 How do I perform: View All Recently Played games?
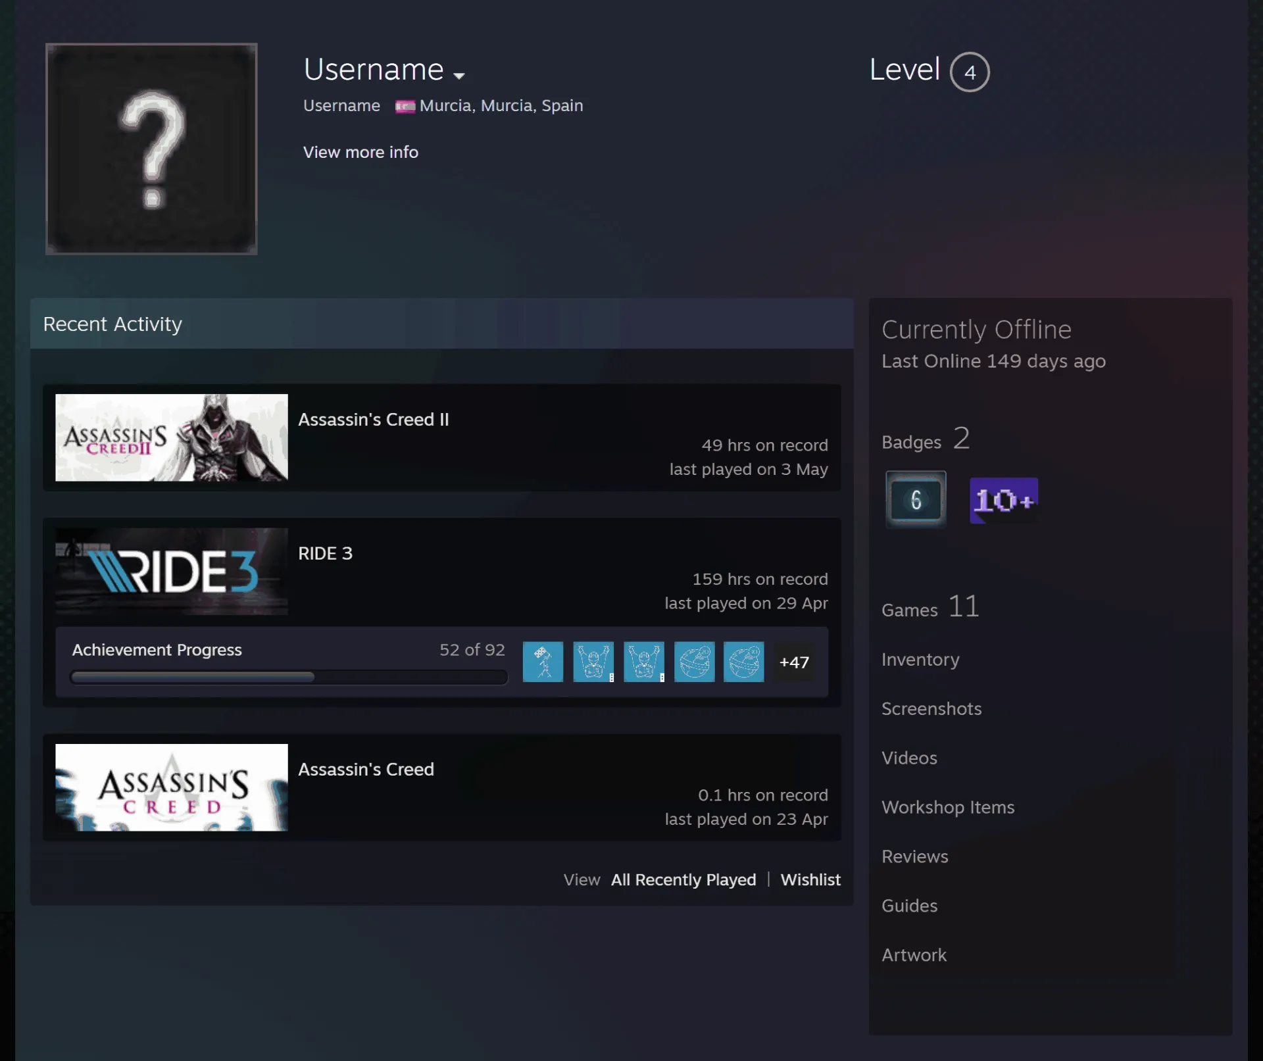683,879
